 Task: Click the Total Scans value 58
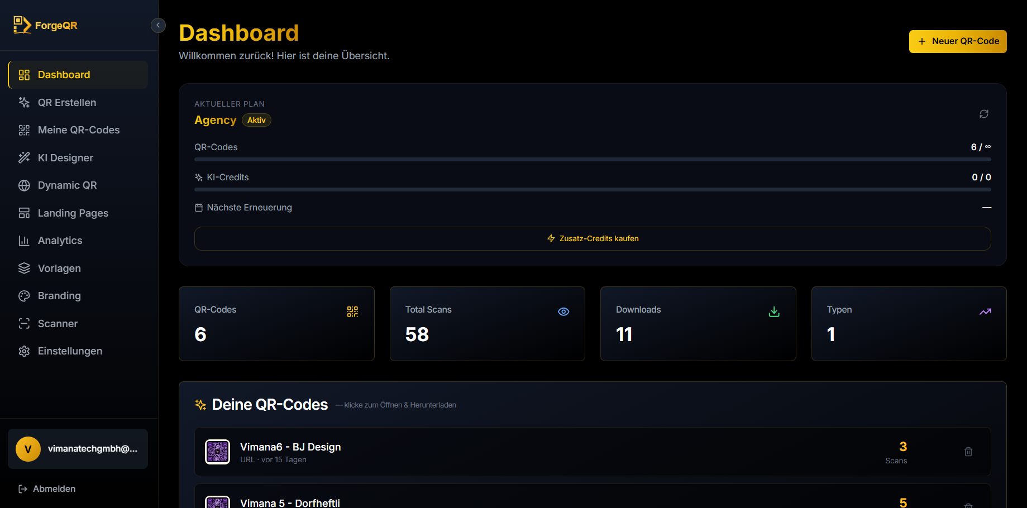(417, 334)
